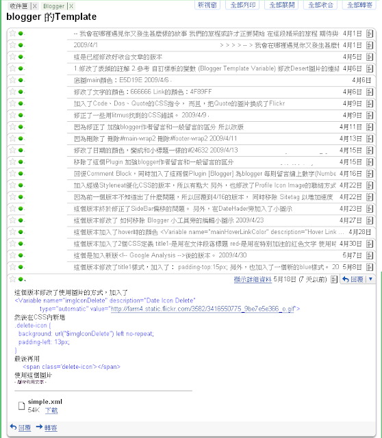The width and height of the screenshot is (382, 438).
Task: Click the simple.xml file icon
Action: point(21,406)
